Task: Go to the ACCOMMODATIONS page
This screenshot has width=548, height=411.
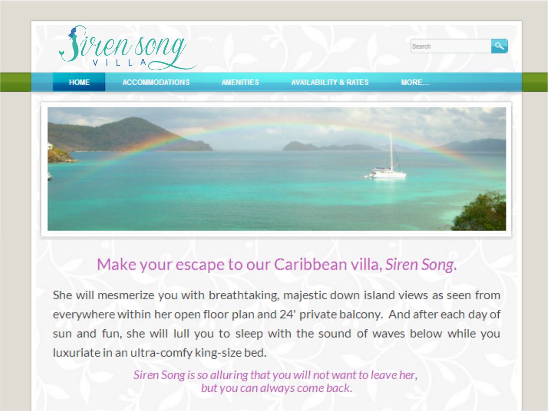Action: tap(156, 83)
